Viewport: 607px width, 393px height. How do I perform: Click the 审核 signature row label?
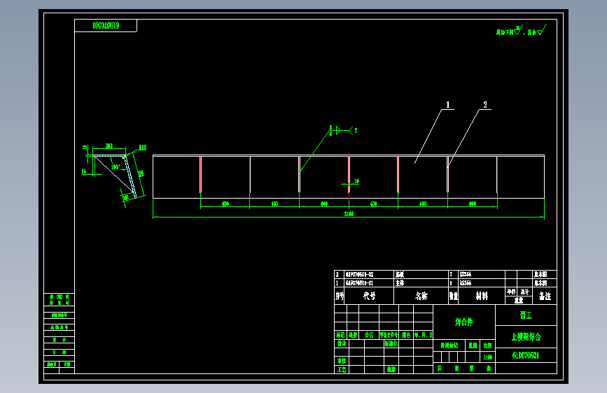pos(342,361)
